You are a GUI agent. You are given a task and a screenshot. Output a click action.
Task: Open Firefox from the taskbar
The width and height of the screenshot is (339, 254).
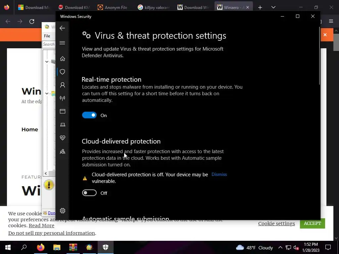coord(40,247)
